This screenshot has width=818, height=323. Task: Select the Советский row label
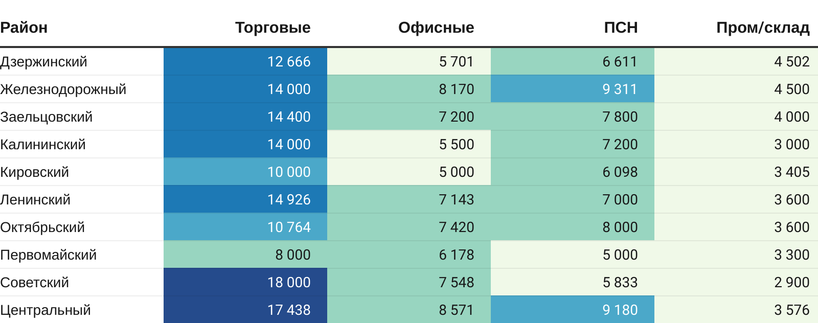tap(35, 283)
